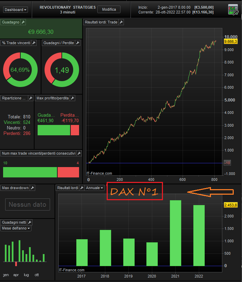Select the Max profitto/perdita panel title
Screen dimensions: 242x282
point(52,98)
